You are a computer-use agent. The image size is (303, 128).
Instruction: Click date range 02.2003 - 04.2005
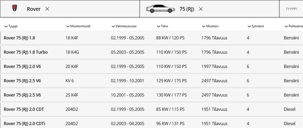click(x=128, y=124)
